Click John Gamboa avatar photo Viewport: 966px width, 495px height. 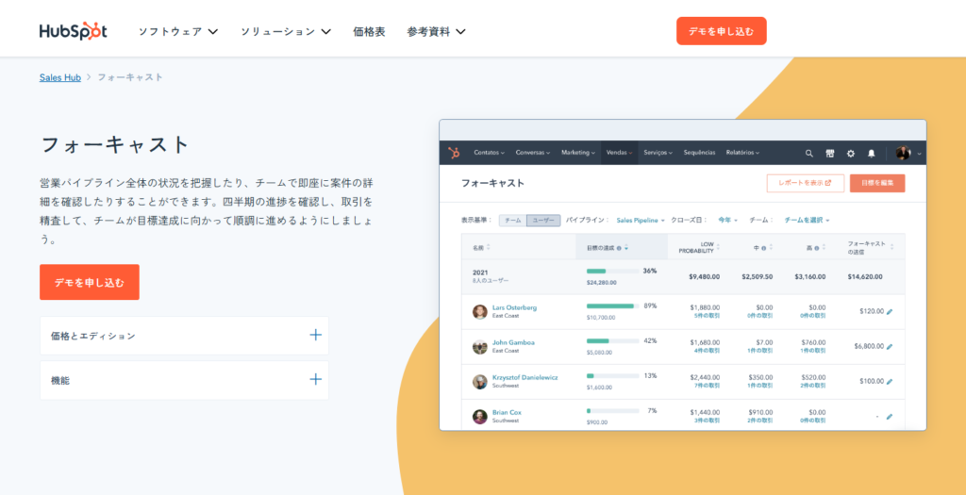pos(480,347)
